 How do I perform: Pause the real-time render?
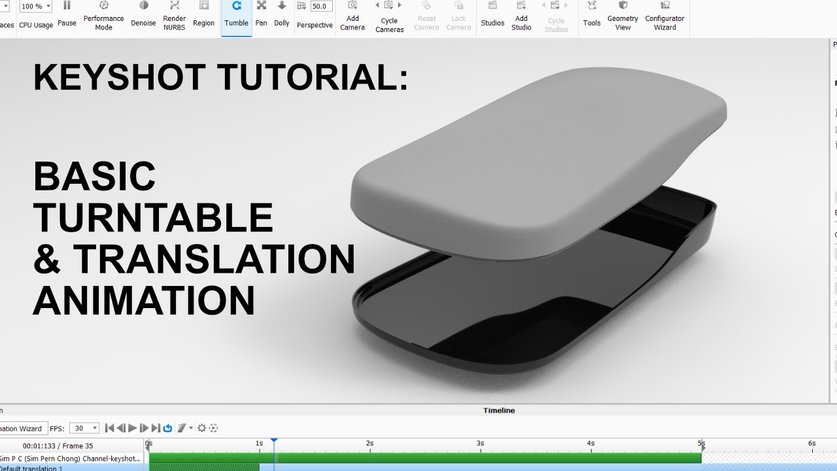[x=67, y=14]
